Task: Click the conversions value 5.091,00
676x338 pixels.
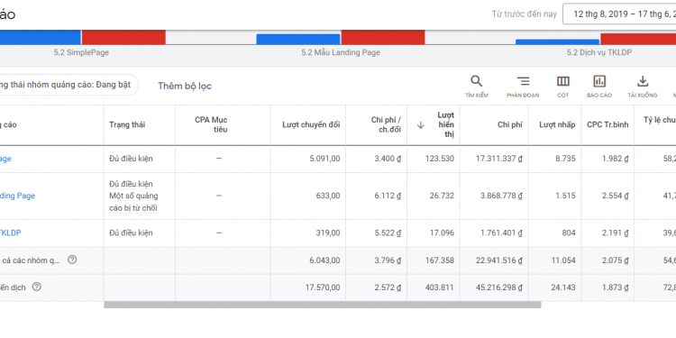Action: (x=324, y=159)
